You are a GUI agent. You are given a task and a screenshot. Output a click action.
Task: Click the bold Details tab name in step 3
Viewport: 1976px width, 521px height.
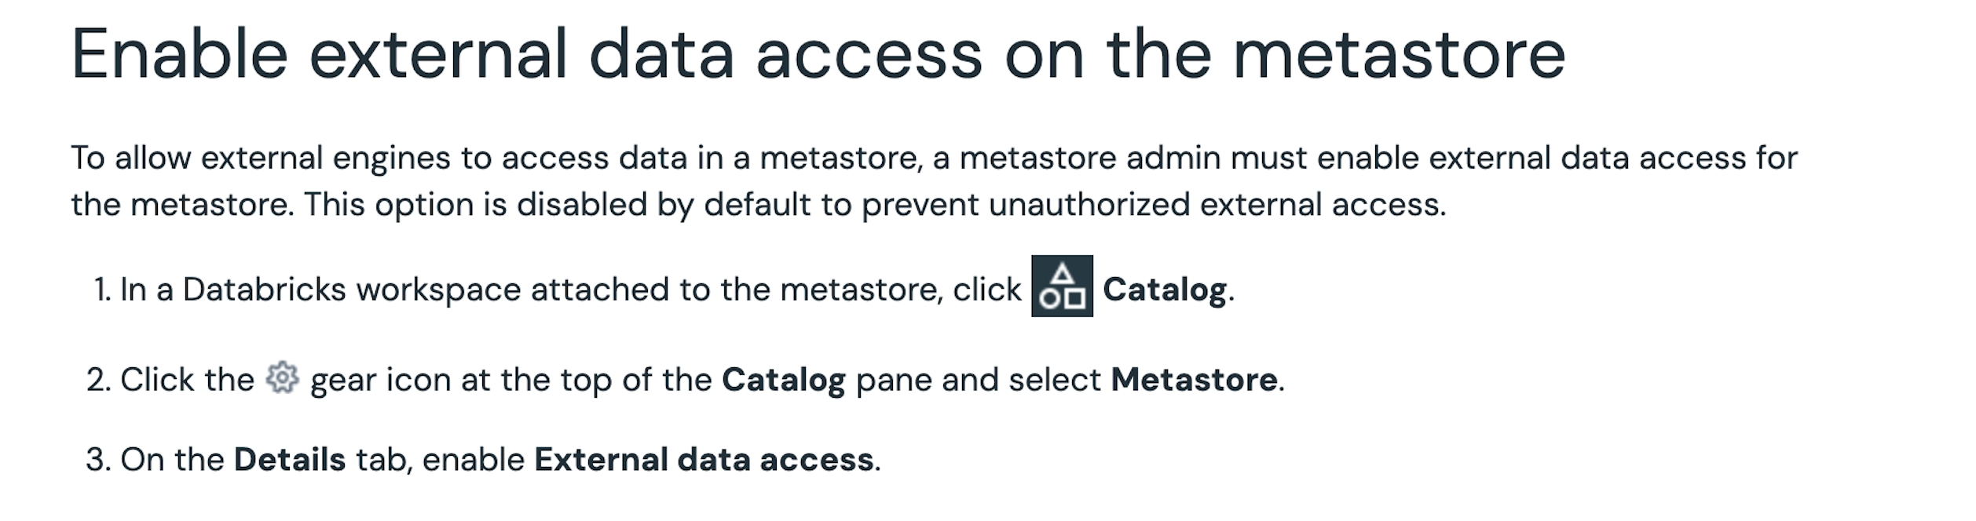[x=290, y=460]
